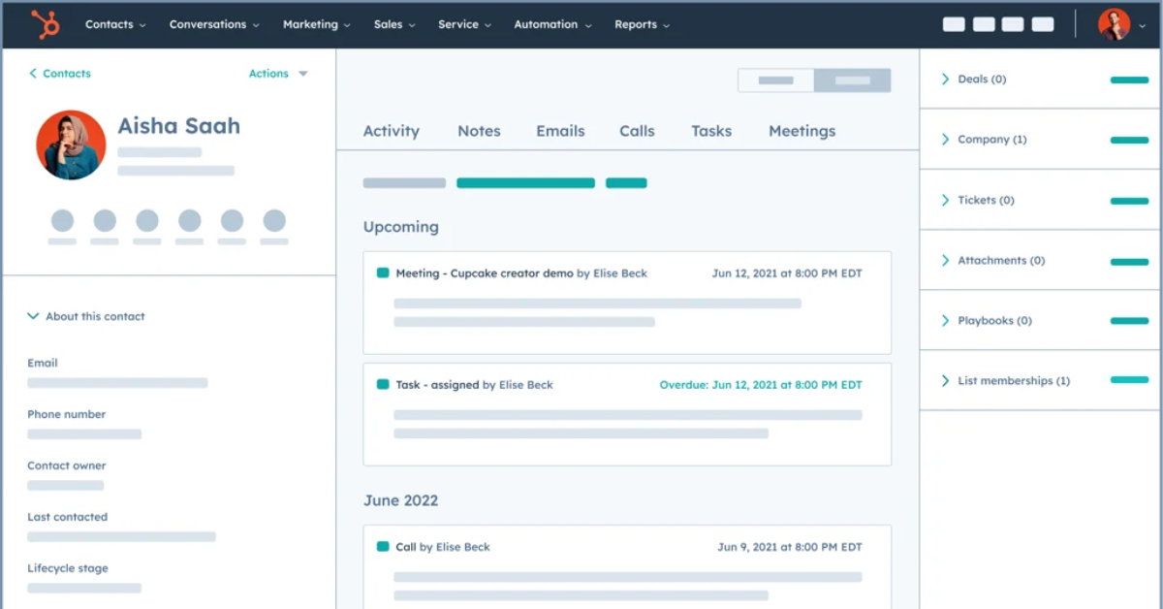Open the Sales dropdown menu
The image size is (1163, 609).
(x=394, y=25)
